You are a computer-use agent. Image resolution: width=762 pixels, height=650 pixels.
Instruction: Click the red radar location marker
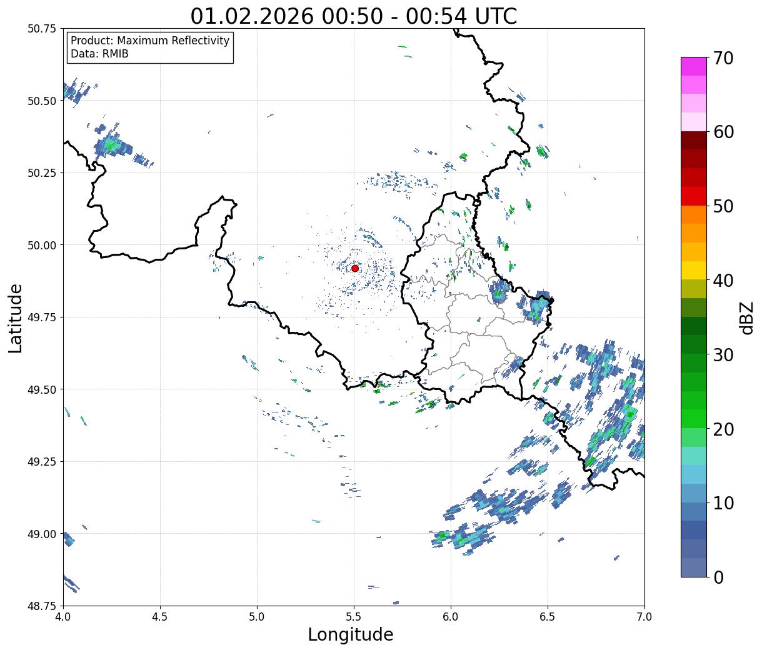click(x=355, y=268)
